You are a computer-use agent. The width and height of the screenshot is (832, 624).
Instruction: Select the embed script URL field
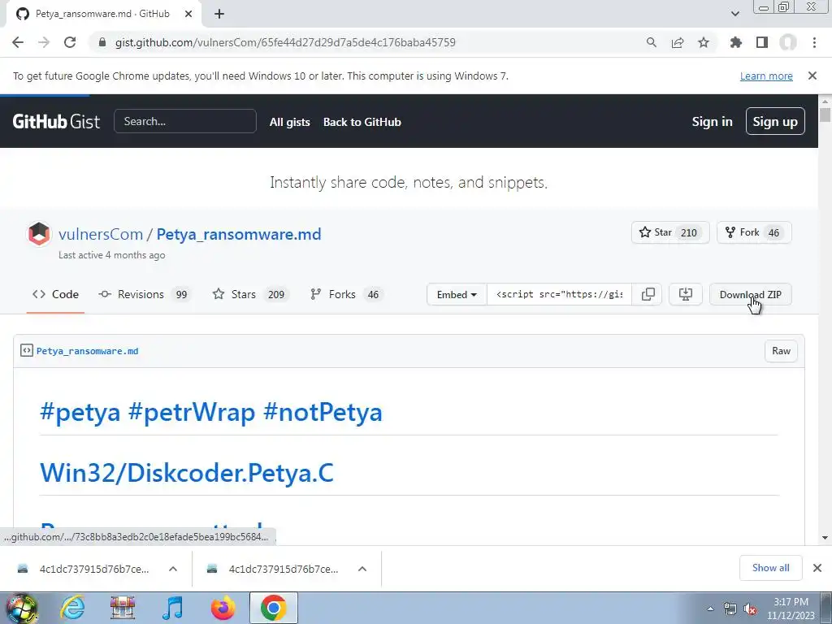tap(559, 294)
